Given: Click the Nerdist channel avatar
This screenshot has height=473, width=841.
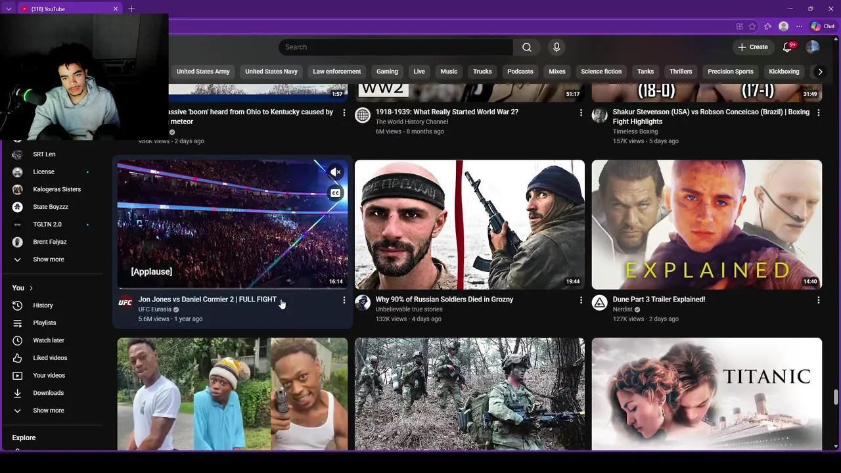Looking at the screenshot, I should 599,302.
